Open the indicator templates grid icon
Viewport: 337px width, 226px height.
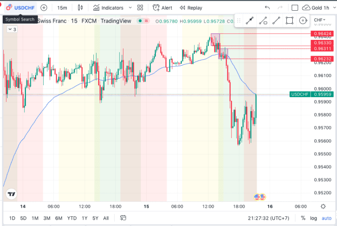tap(140, 8)
